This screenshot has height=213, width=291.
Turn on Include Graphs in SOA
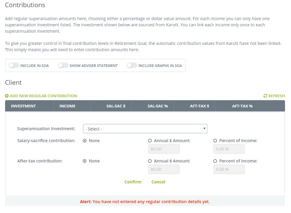click(x=132, y=66)
